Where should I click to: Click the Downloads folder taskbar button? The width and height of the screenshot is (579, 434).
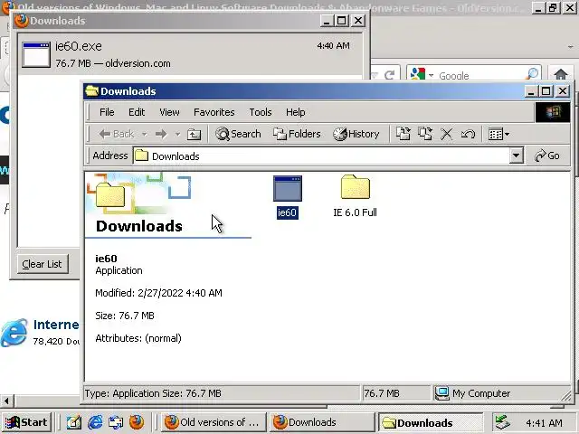tap(431, 422)
